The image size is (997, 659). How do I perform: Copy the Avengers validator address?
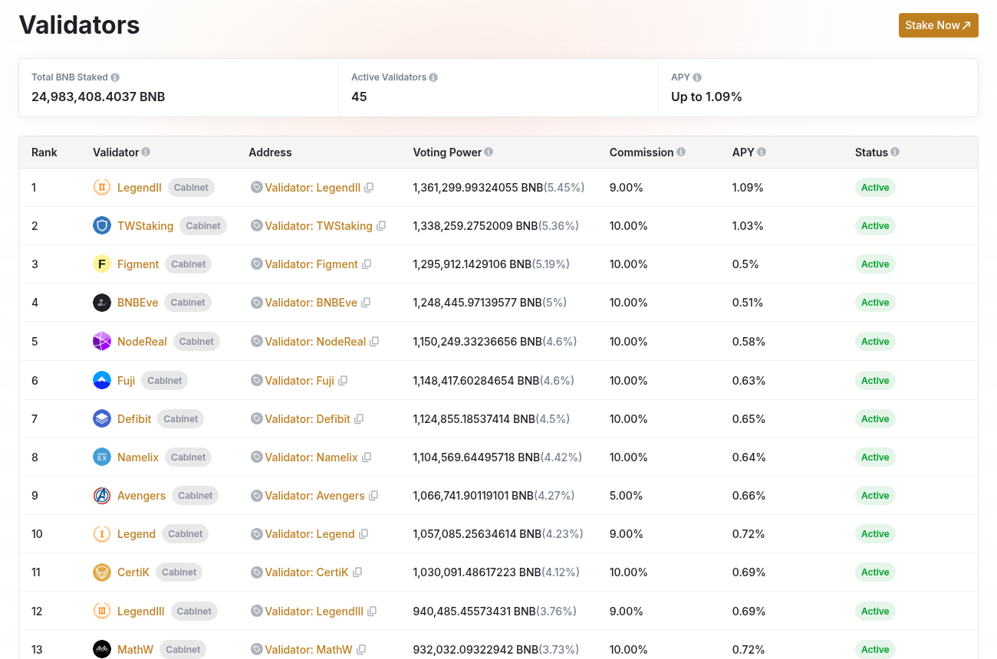click(x=373, y=496)
